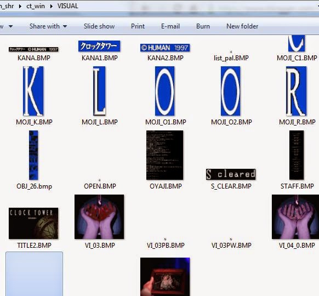Open the TITLE2.BMP Clock Tower thumbnail
Viewport: 319px width, 296px height.
click(33, 223)
